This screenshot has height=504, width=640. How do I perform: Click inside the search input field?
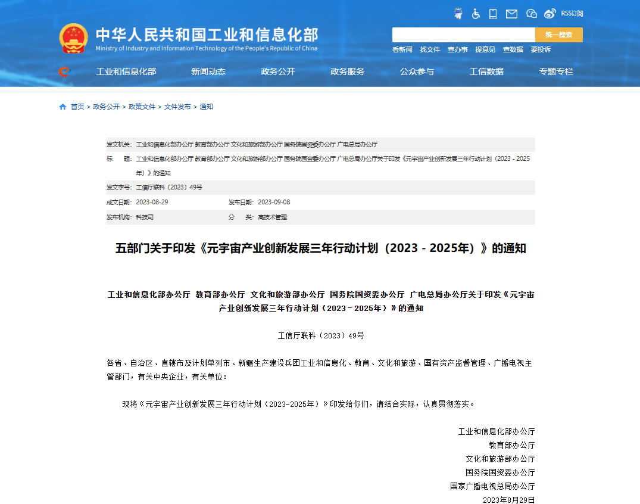coord(463,35)
